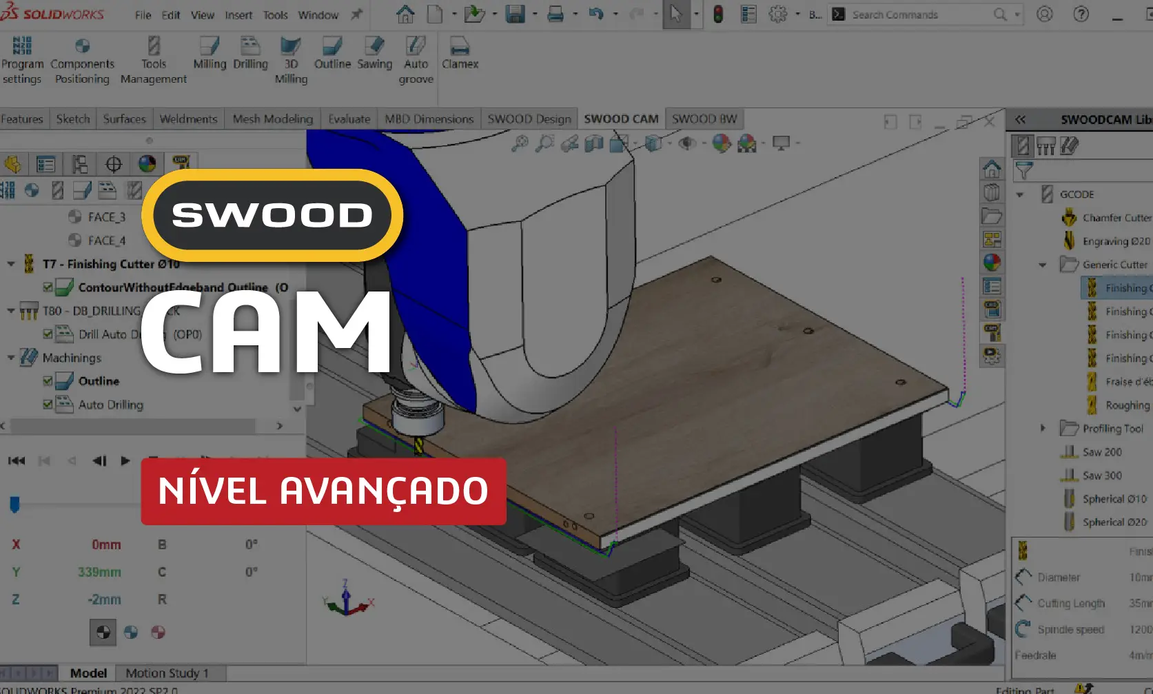The height and width of the screenshot is (694, 1153).
Task: Open the Insert menu
Action: (238, 15)
